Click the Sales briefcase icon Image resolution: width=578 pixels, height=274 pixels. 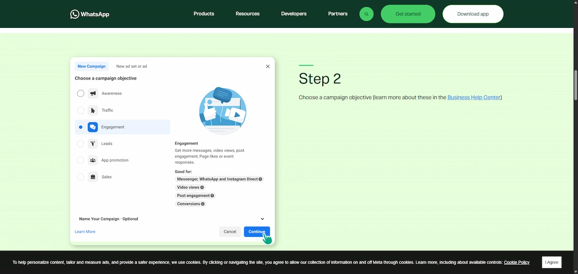(x=93, y=177)
